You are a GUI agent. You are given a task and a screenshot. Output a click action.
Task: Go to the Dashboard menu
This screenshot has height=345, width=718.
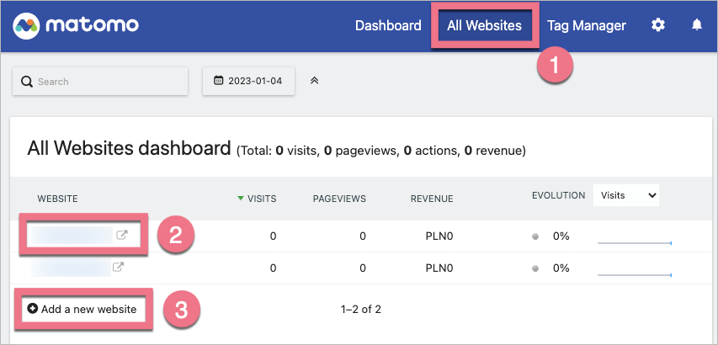click(388, 25)
